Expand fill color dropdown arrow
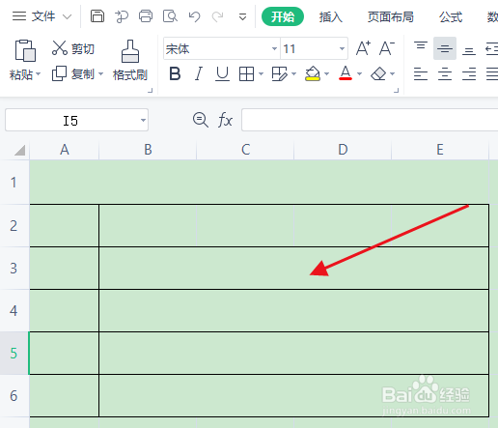This screenshot has height=428, width=498. [x=327, y=74]
